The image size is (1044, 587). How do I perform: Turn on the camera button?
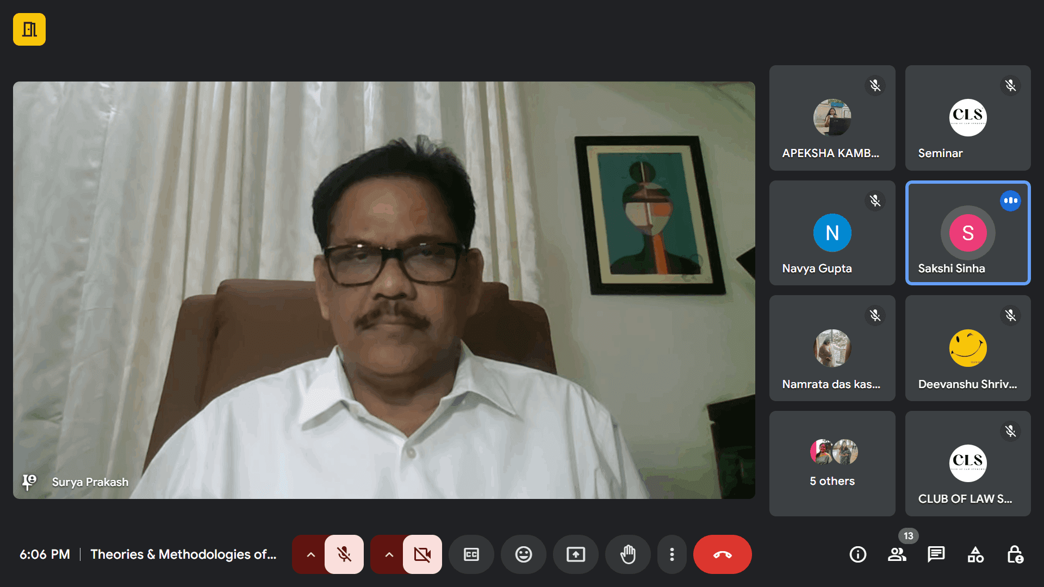pos(422,554)
